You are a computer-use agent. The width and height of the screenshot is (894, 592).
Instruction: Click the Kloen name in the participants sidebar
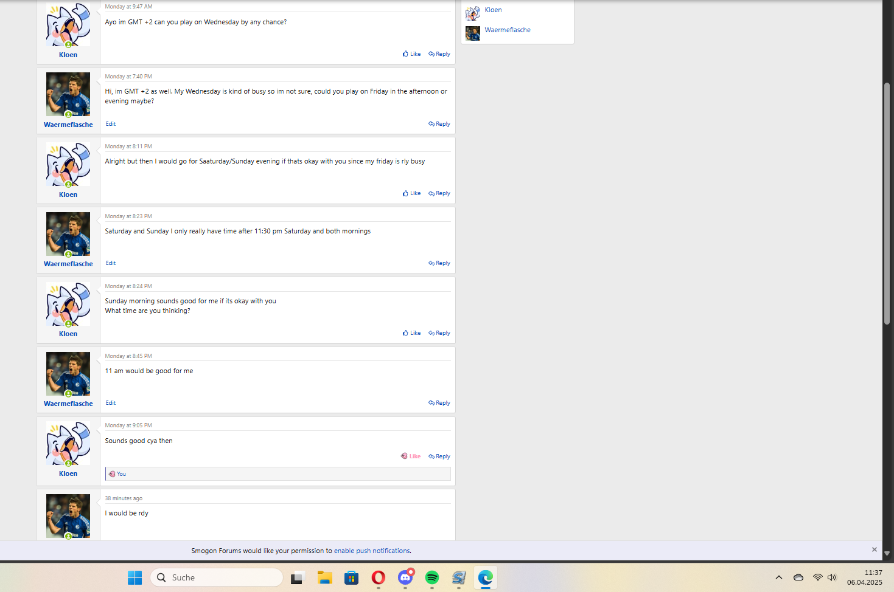[x=494, y=10]
